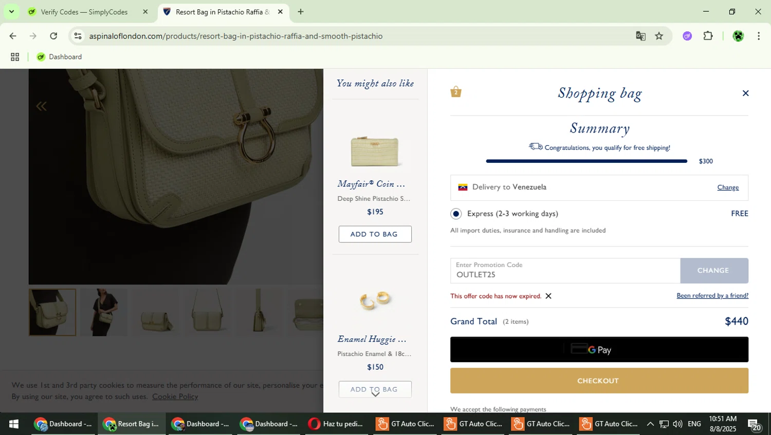Image resolution: width=771 pixels, height=435 pixels.
Task: Click the promotion code input field
Action: point(565,271)
